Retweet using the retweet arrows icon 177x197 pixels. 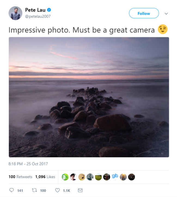pyautogui.click(x=34, y=190)
